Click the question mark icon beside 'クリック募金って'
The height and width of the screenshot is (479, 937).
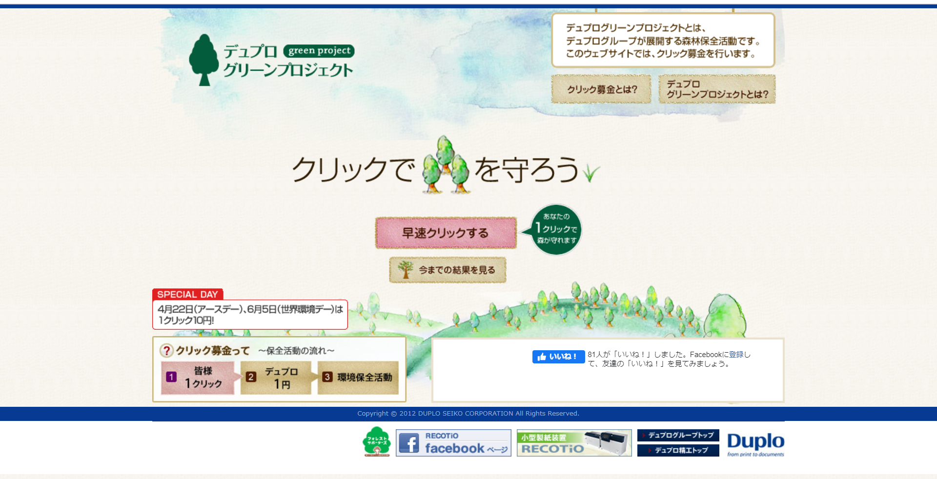coord(166,350)
